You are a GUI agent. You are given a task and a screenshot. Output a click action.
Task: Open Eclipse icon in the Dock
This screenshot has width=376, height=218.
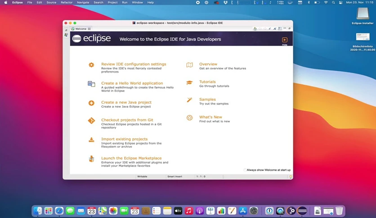pos(302,211)
